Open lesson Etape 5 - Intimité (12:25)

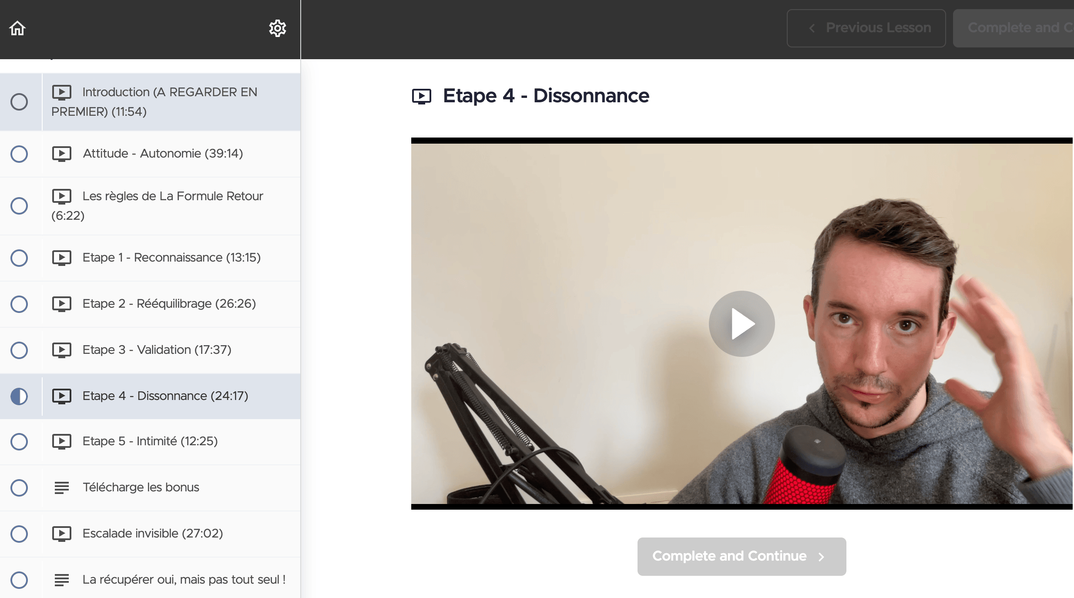[x=150, y=441]
